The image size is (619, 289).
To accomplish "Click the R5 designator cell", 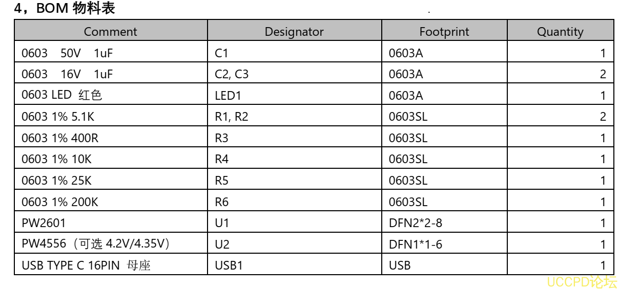I will [221, 181].
